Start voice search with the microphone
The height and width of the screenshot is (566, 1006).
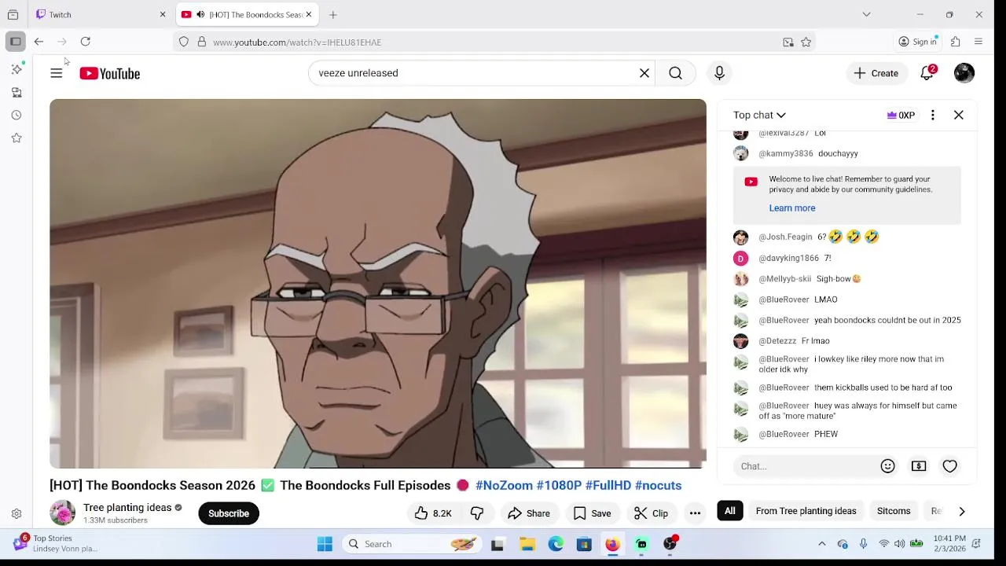coord(719,73)
